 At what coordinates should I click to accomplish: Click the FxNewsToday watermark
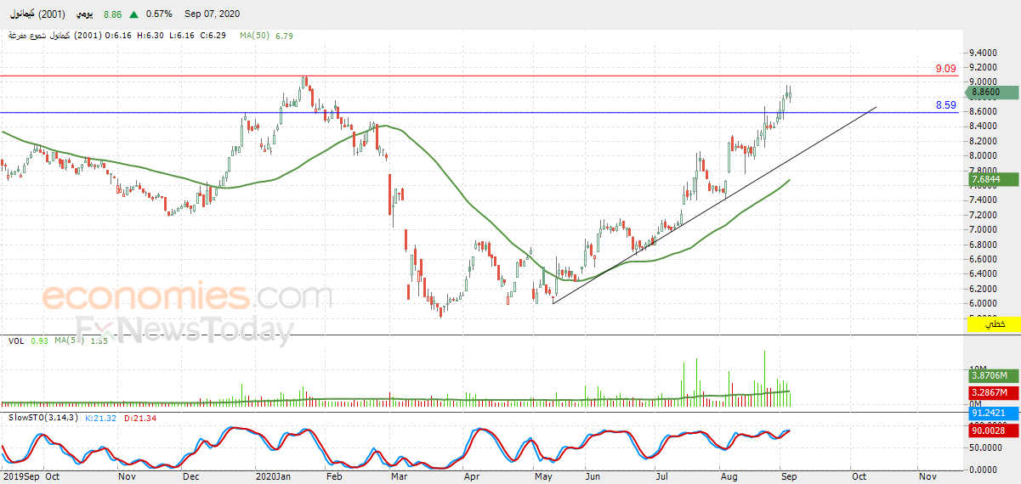184,329
